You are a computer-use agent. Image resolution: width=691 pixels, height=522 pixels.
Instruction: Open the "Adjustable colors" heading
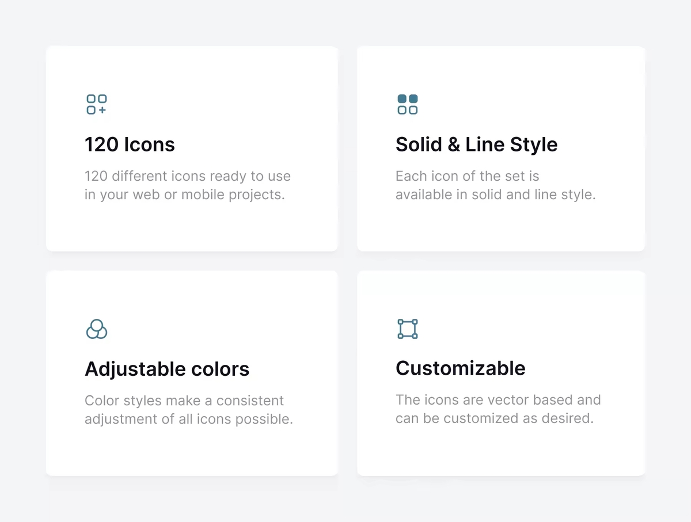(x=167, y=369)
